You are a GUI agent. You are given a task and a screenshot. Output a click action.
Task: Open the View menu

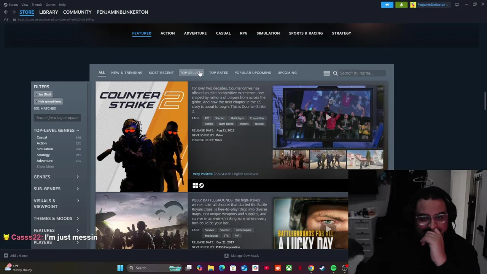click(x=25, y=5)
